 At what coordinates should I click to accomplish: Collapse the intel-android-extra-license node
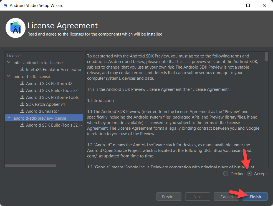[9, 62]
